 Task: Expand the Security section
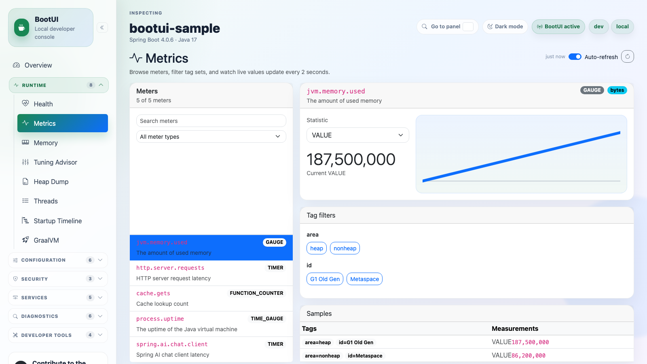click(x=58, y=279)
